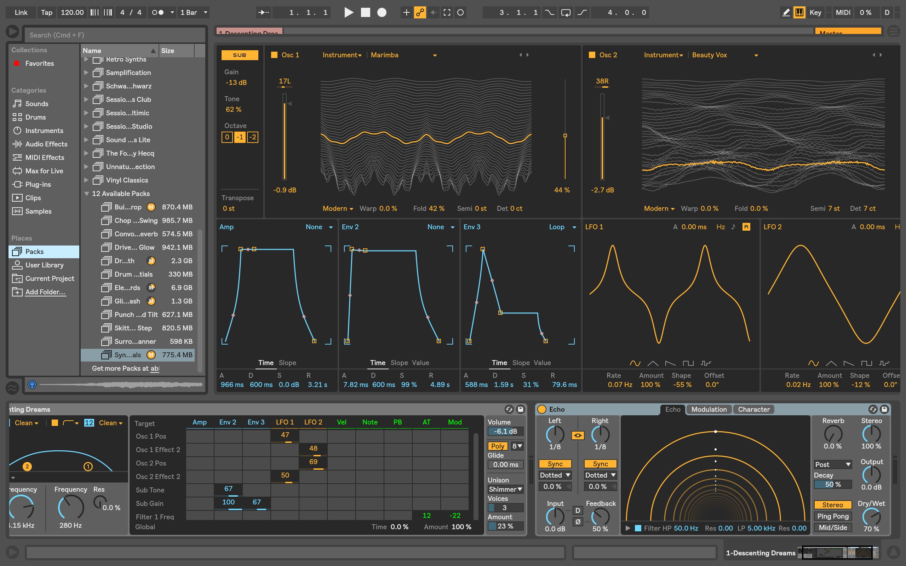906x566 pixels.
Task: Switch to Echo Modulation tab
Action: (x=709, y=409)
